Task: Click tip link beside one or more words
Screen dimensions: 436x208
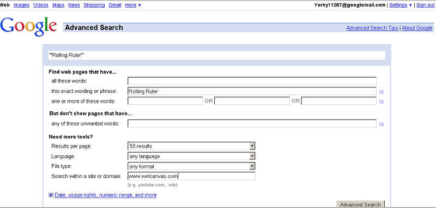Action: (381, 102)
